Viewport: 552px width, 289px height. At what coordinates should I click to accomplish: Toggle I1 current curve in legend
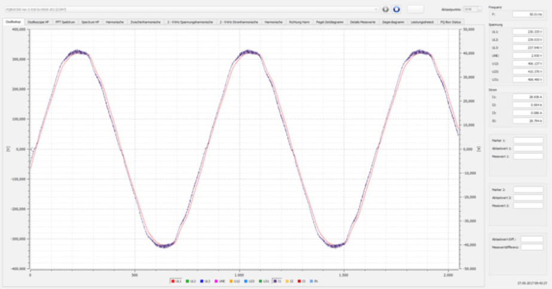pyautogui.click(x=277, y=279)
